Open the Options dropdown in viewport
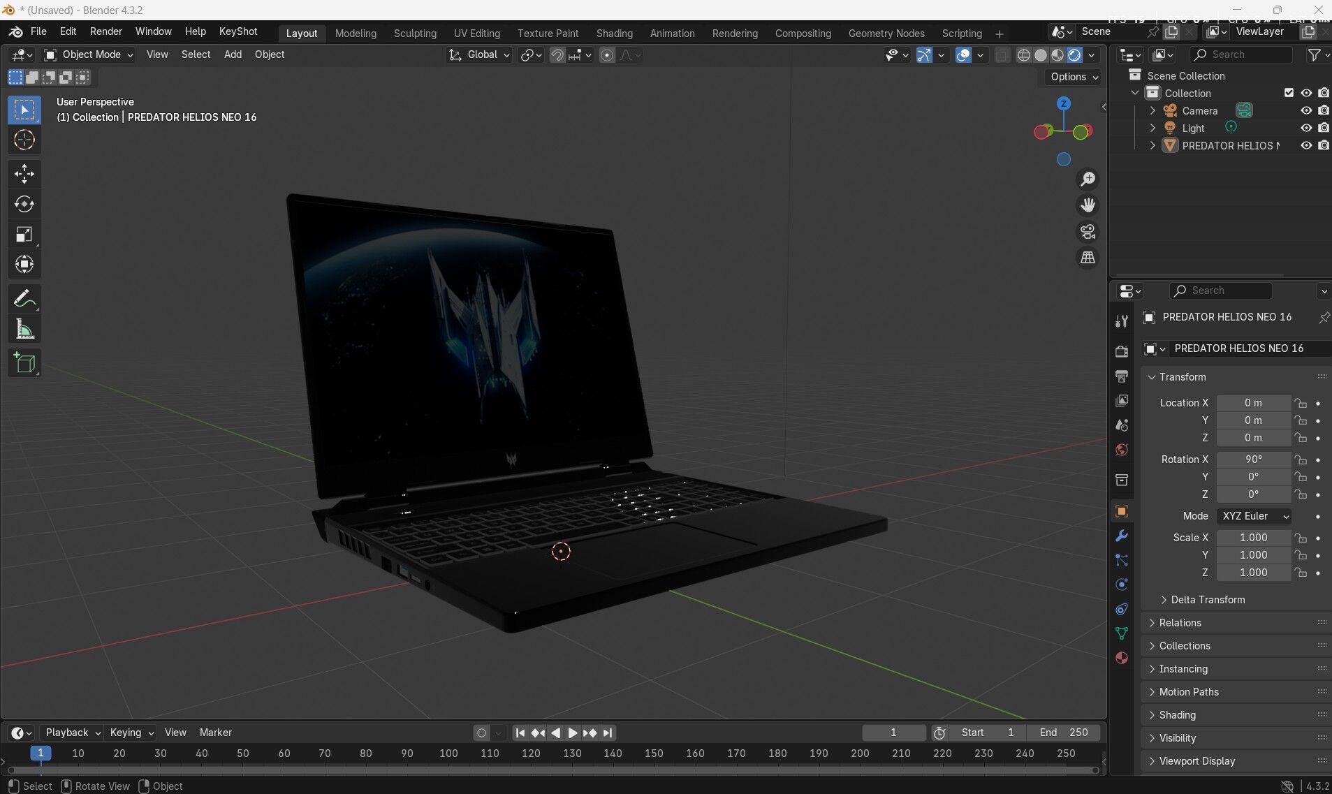The width and height of the screenshot is (1332, 794). (1074, 77)
